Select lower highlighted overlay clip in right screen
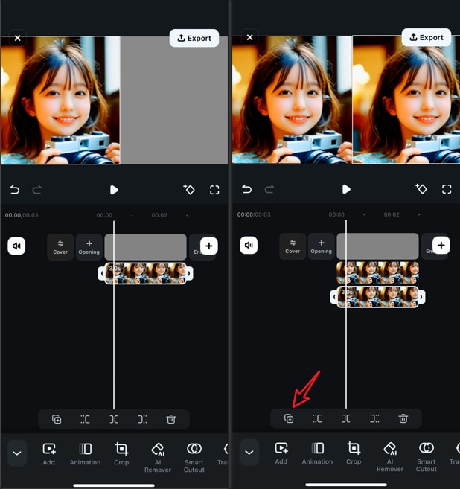This screenshot has height=489, width=460. [377, 297]
